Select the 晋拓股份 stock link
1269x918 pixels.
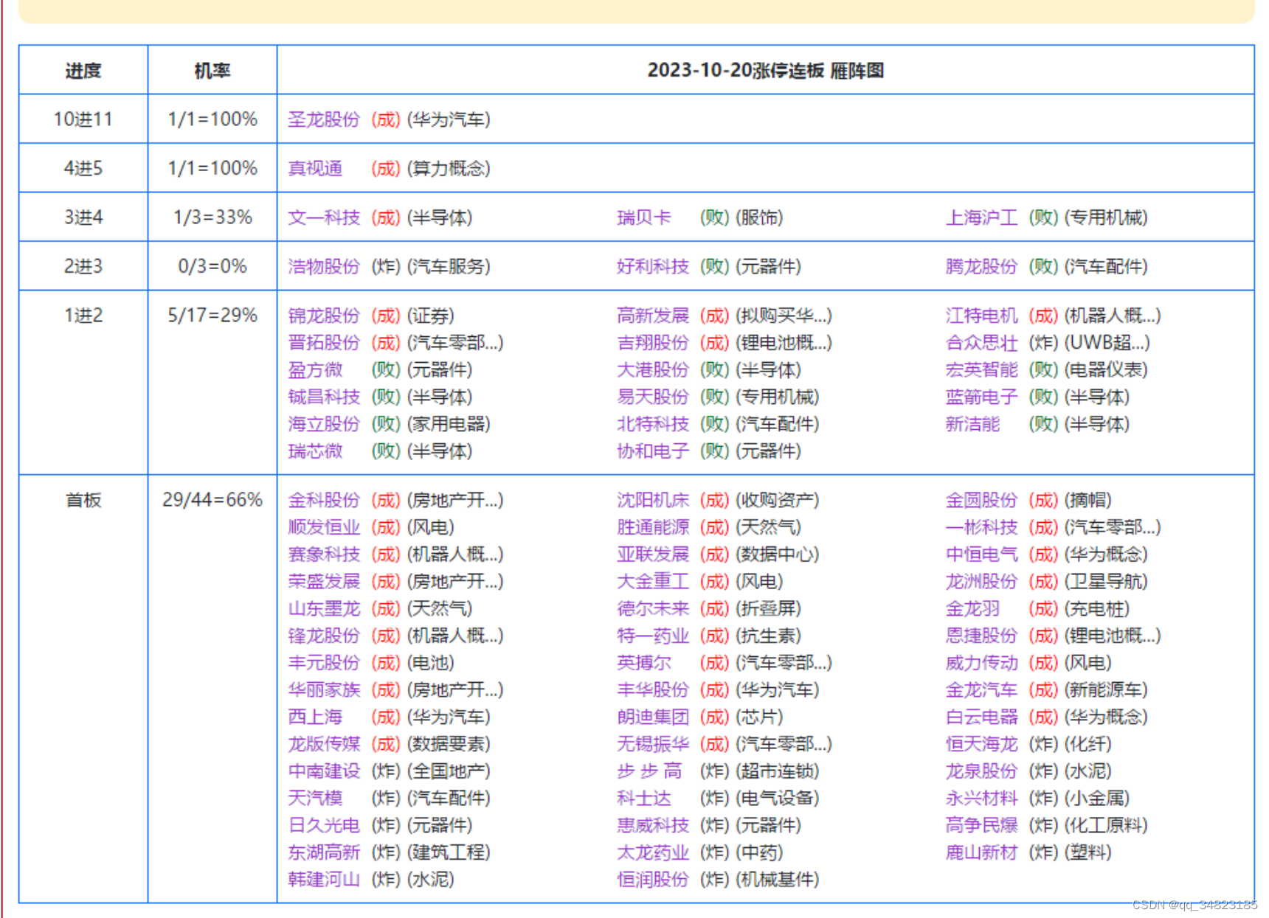pos(324,343)
